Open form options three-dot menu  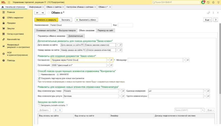[x=213, y=13]
